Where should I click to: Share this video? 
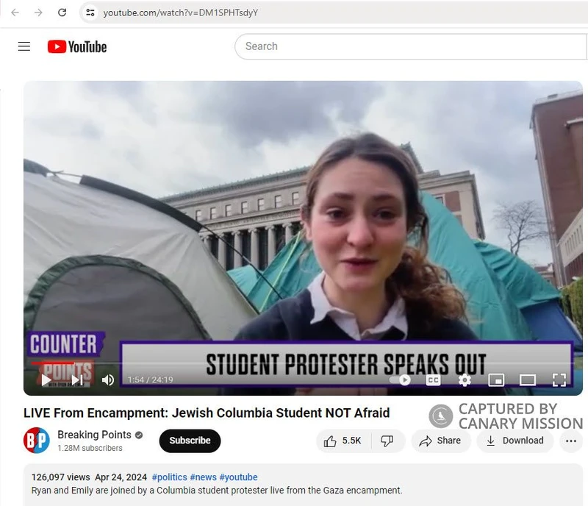pos(440,441)
